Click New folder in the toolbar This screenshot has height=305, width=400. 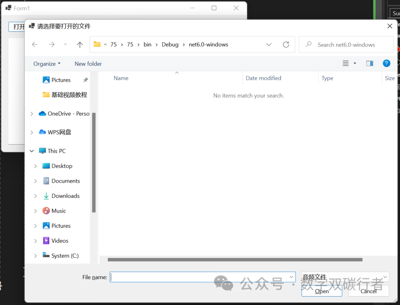point(88,64)
